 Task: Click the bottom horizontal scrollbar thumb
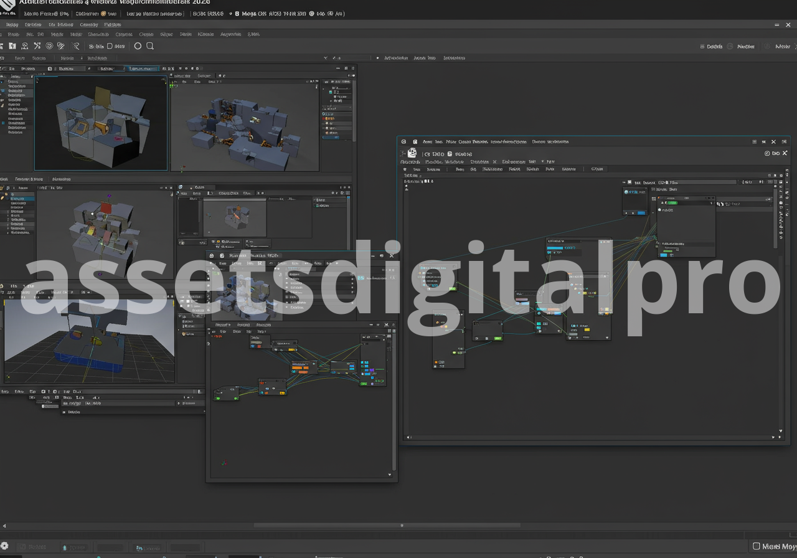coord(387,525)
